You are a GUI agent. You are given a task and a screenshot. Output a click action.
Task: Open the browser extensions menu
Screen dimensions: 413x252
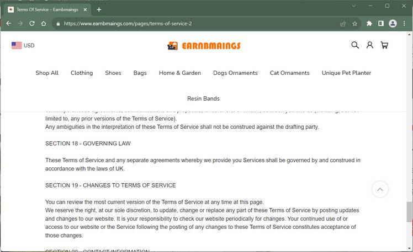369,23
